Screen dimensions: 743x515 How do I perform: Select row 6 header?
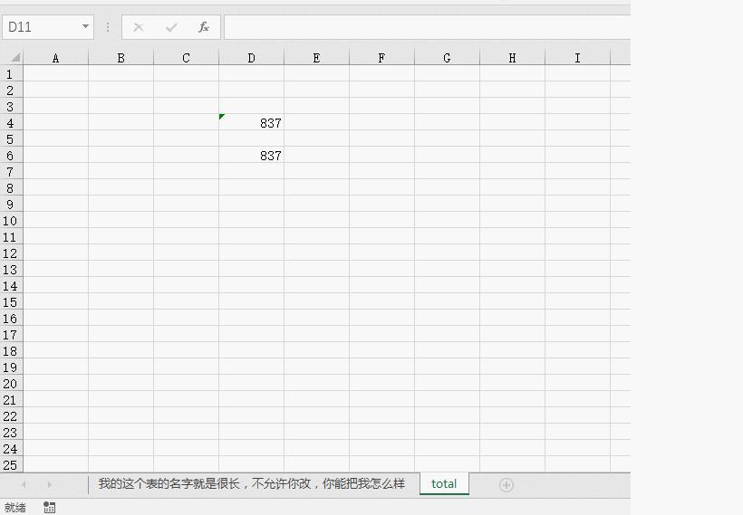coord(12,156)
